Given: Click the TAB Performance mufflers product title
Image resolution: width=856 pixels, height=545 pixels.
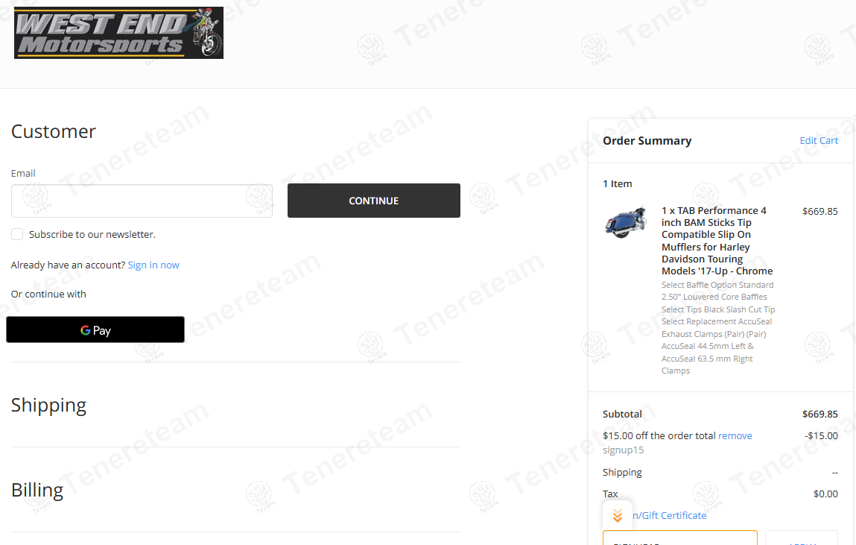Looking at the screenshot, I should pos(717,241).
